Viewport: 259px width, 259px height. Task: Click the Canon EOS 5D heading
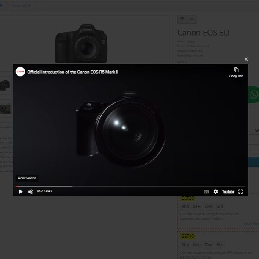point(203,33)
